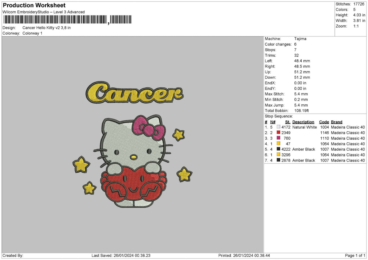The height and width of the screenshot is (260, 368).
Task: Click thread code 1004
Action: tap(324, 127)
